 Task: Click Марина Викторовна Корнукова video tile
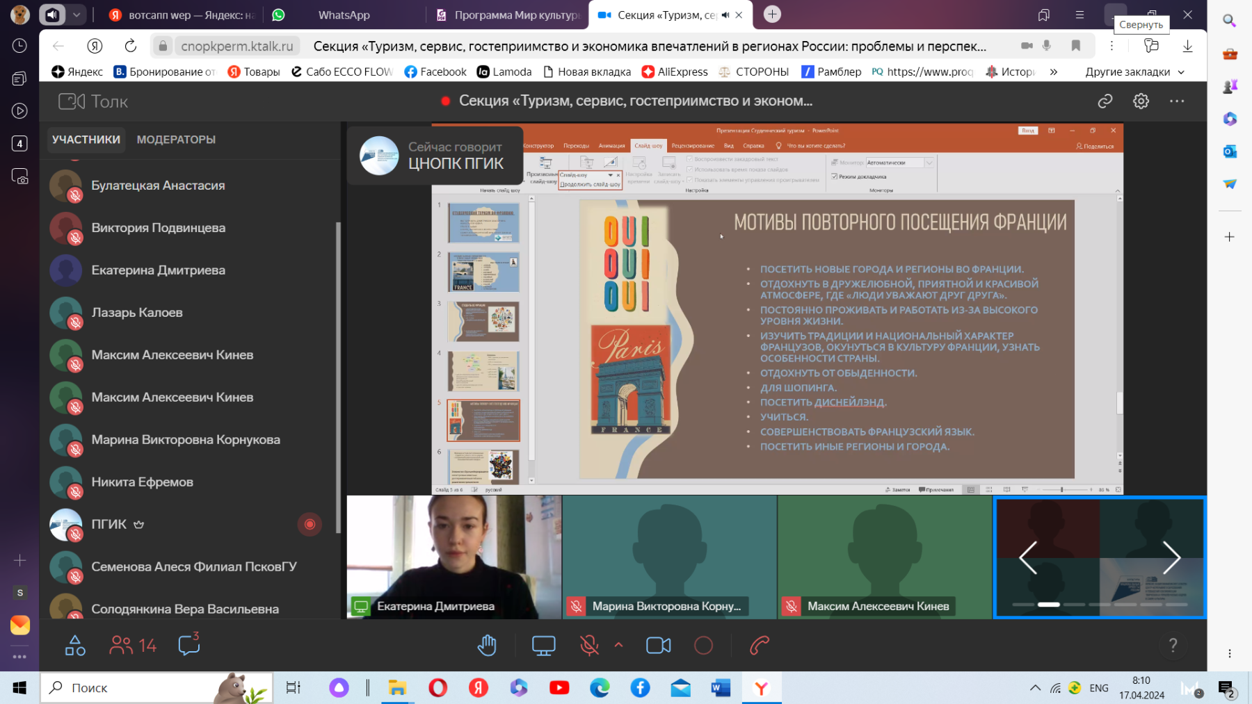click(x=669, y=557)
